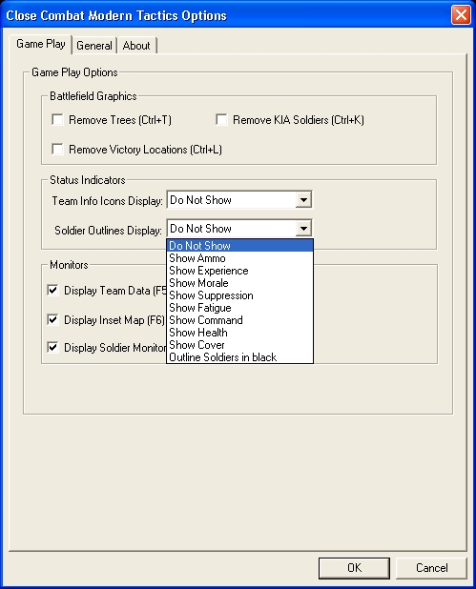Uncheck Display Team Data checkbox
This screenshot has height=589, width=476.
tap(53, 290)
